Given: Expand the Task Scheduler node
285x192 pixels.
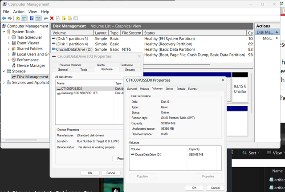Looking at the screenshot, I should (x=8, y=37).
